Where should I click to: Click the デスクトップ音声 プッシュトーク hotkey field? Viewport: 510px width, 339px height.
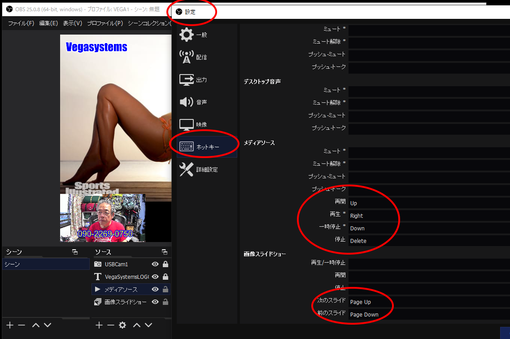tap(429, 129)
